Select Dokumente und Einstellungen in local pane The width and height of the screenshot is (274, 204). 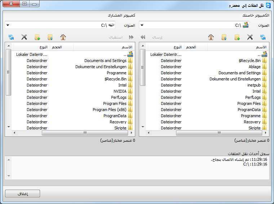(x=235, y=79)
